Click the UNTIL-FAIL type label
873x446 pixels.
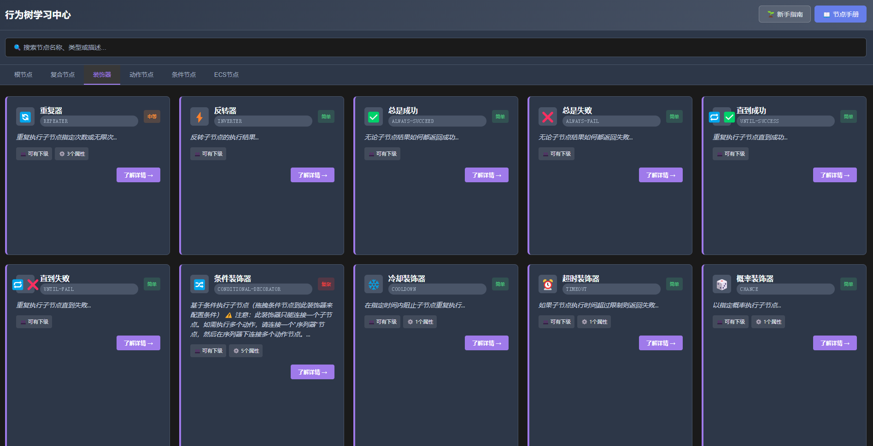tap(89, 289)
